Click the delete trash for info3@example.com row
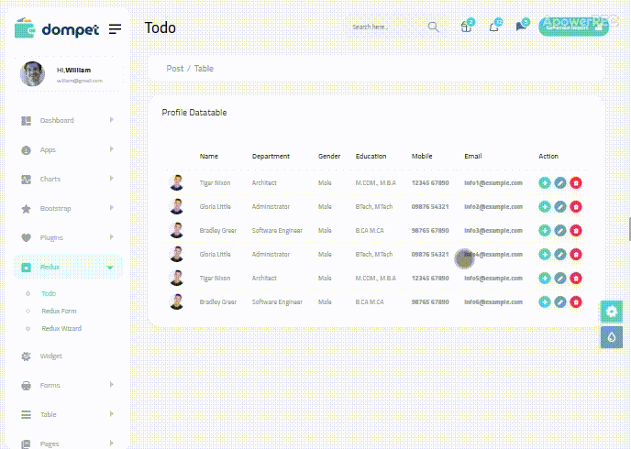Image resolution: width=631 pixels, height=449 pixels. click(576, 230)
